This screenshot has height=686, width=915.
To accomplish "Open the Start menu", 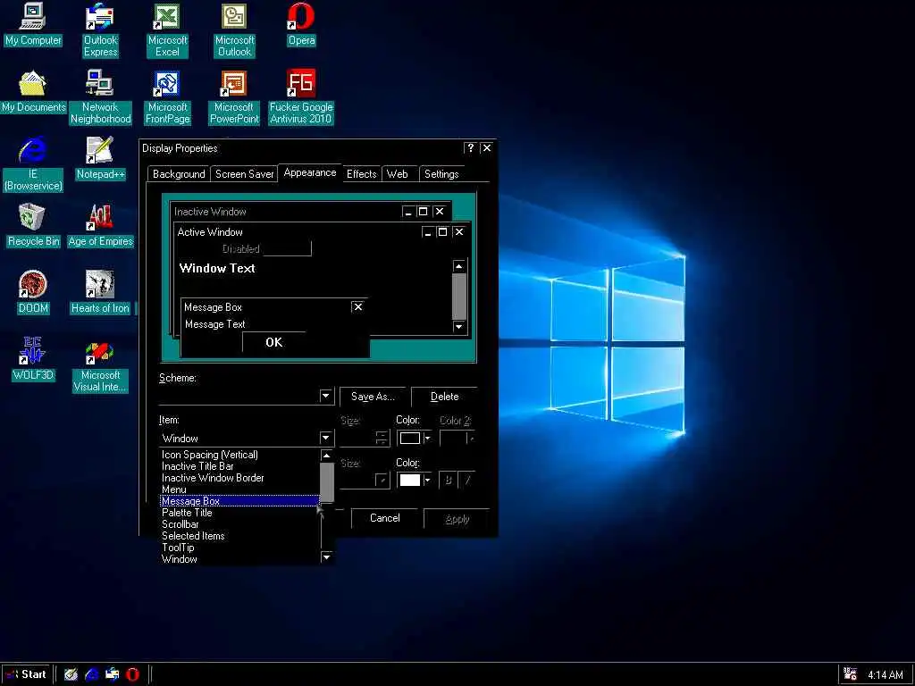I will point(26,674).
